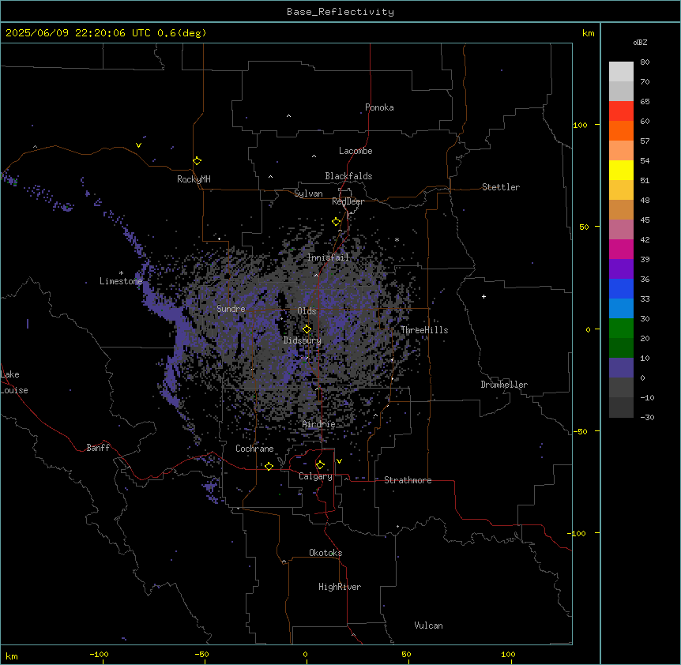The width and height of the screenshot is (681, 665).
Task: Click the ThreeHills city label
Action: click(x=424, y=330)
